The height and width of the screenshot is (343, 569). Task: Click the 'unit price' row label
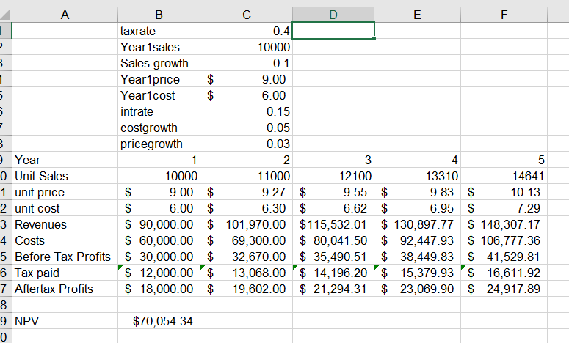[65, 192]
